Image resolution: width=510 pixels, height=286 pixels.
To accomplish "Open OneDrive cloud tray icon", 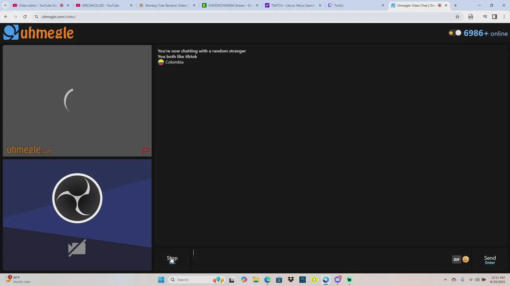I will (x=454, y=280).
